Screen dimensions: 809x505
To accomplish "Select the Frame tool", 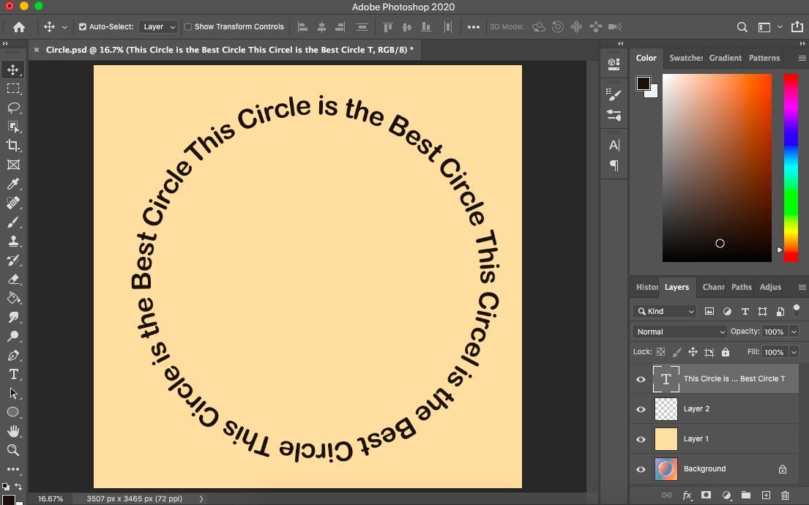I will click(13, 165).
